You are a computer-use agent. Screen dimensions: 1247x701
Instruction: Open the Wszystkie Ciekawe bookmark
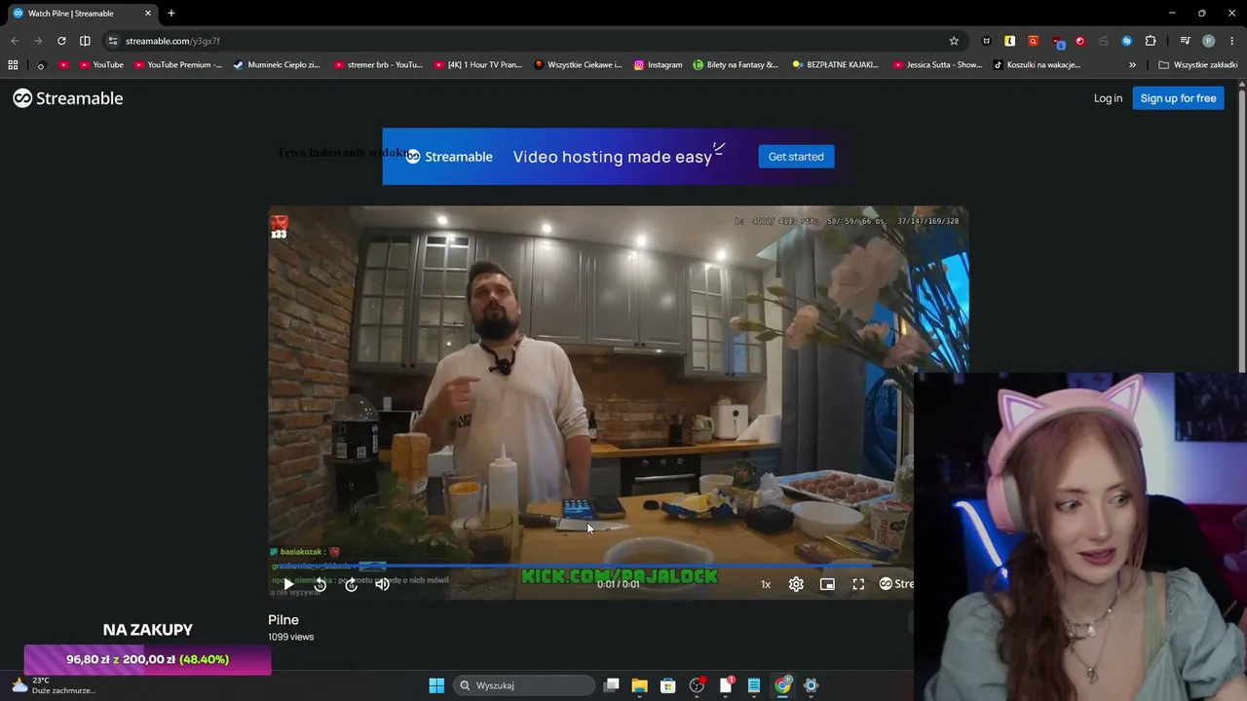pyautogui.click(x=578, y=65)
